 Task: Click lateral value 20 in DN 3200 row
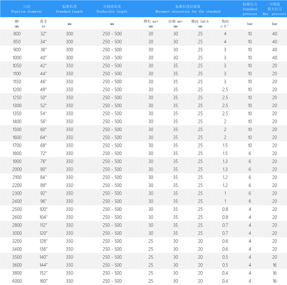coord(200,241)
